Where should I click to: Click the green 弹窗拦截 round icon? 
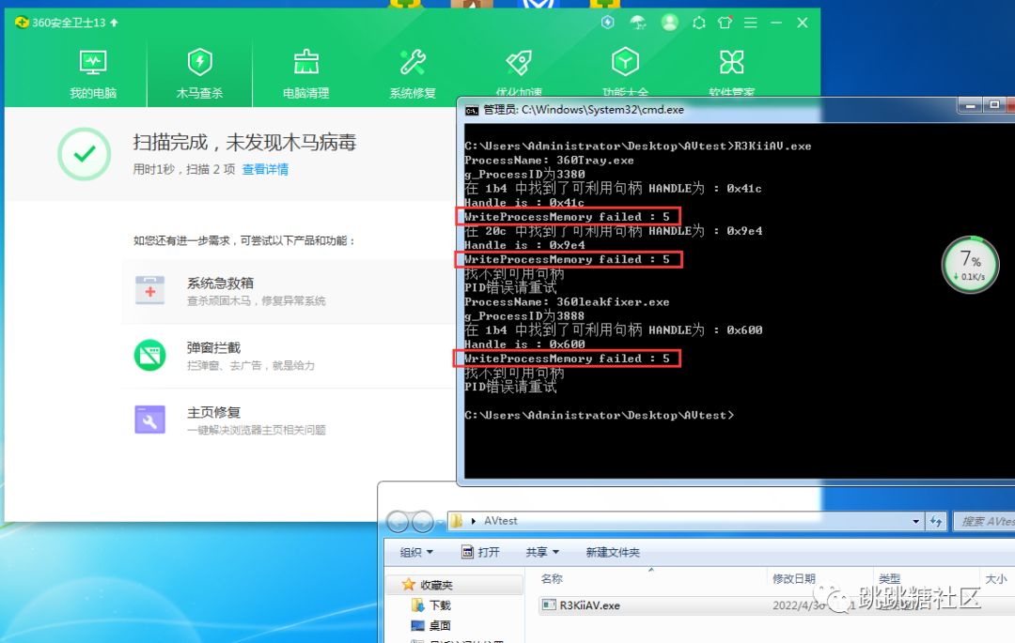150,355
